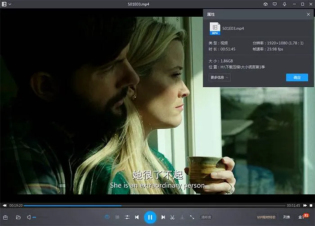Skip to the next video

click(163, 217)
